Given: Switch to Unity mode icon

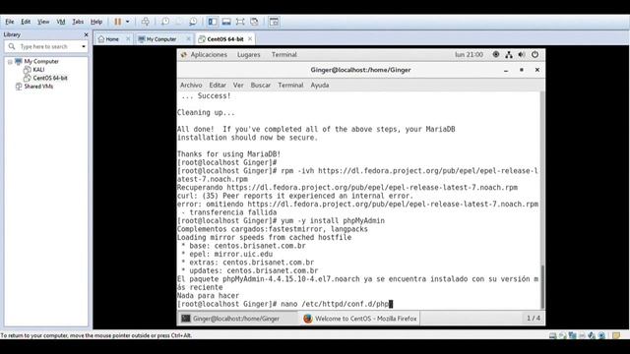Looking at the screenshot, I should tap(254, 22).
